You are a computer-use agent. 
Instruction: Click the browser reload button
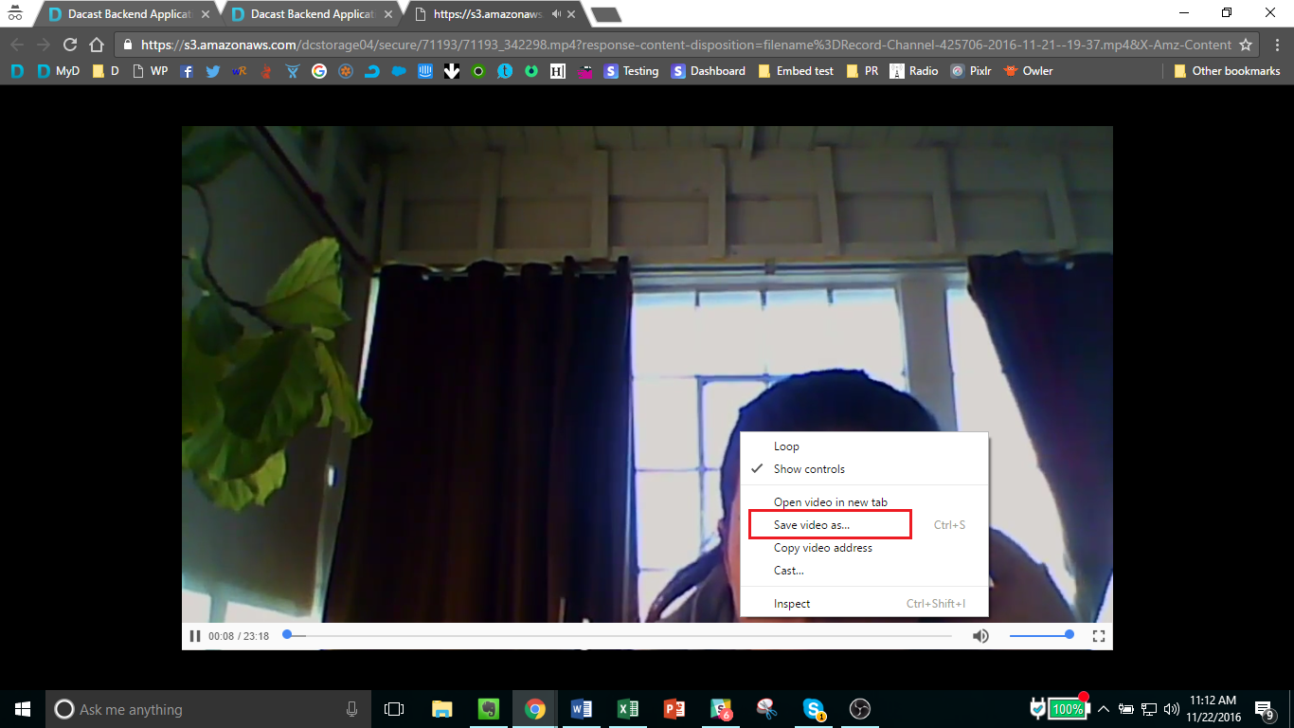pyautogui.click(x=69, y=45)
